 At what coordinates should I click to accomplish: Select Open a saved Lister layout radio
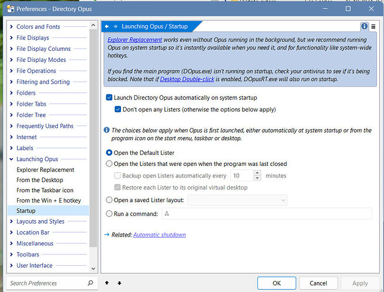tap(109, 200)
